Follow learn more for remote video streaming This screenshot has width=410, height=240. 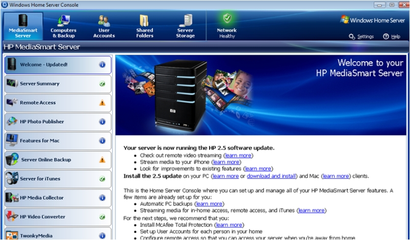coord(238,155)
